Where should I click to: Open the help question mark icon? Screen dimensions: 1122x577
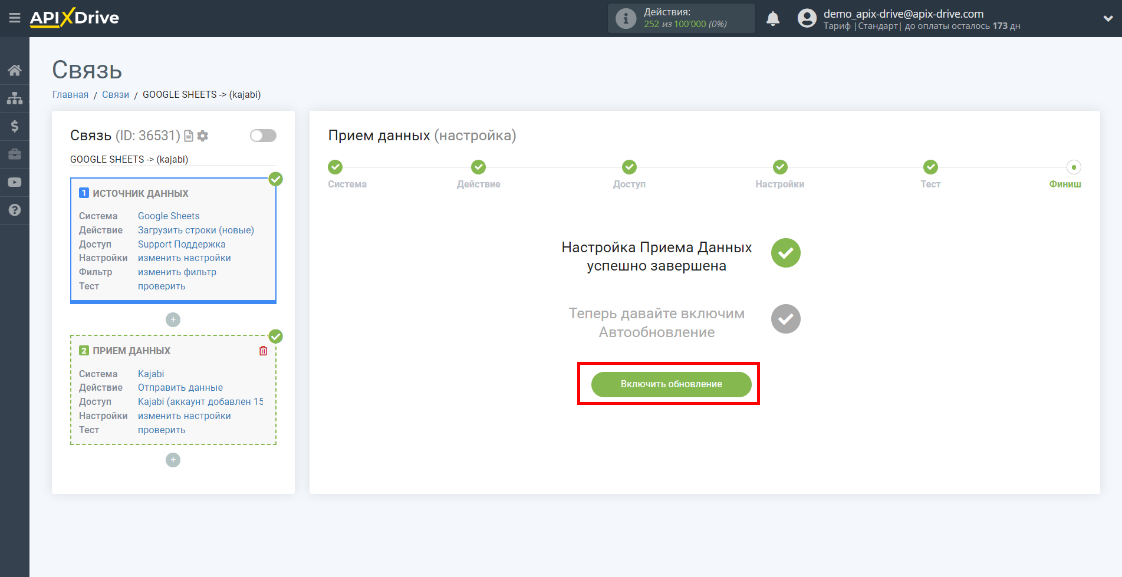(x=15, y=210)
